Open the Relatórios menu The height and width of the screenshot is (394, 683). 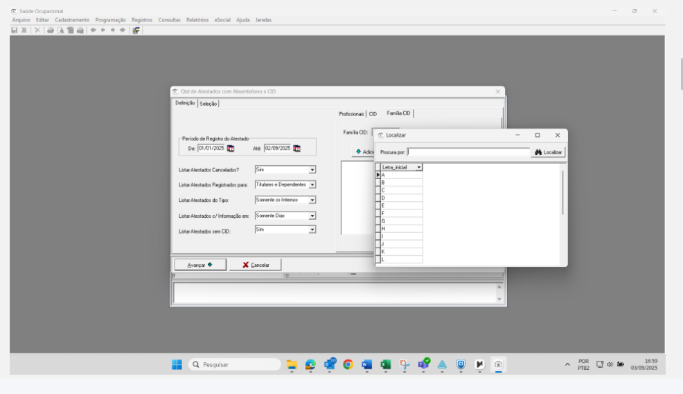point(197,20)
